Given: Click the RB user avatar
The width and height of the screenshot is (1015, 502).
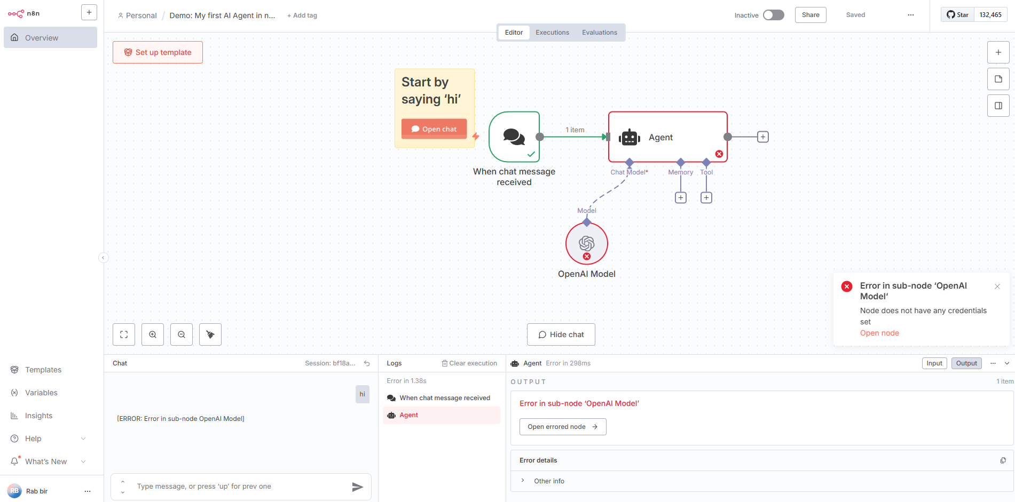Looking at the screenshot, I should [14, 491].
